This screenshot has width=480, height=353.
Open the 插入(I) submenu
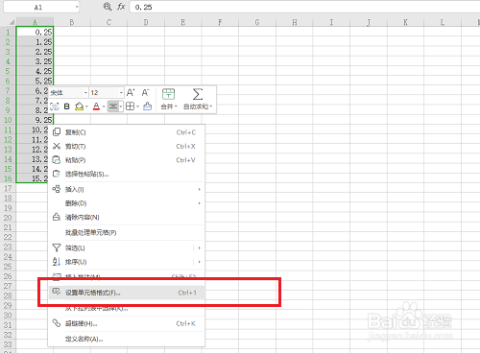click(x=127, y=190)
